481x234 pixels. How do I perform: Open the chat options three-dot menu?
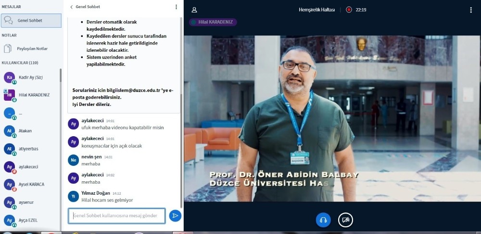coord(176,7)
